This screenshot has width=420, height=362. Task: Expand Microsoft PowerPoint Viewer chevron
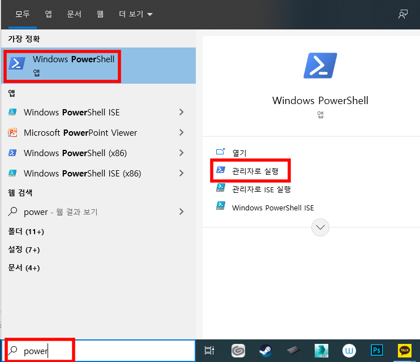[x=181, y=132]
